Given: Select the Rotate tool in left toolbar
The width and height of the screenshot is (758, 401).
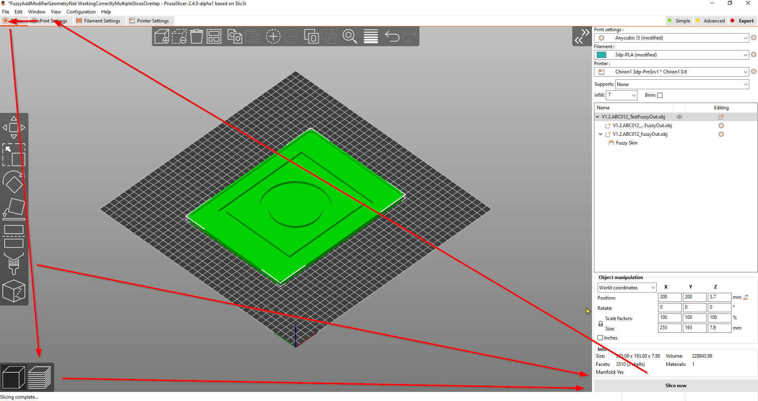Looking at the screenshot, I should click(14, 182).
